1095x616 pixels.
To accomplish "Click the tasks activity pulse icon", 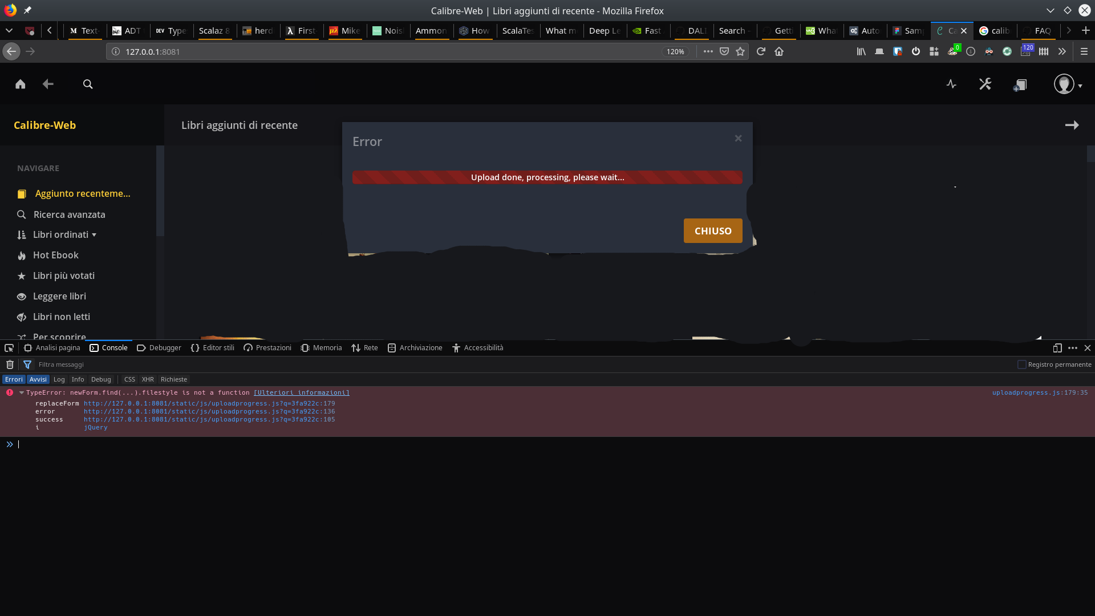I will pyautogui.click(x=951, y=84).
